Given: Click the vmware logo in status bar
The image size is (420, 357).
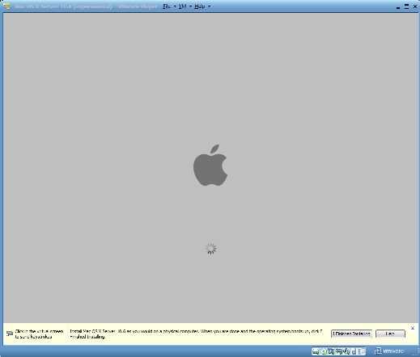Looking at the screenshot, I should pos(389,351).
